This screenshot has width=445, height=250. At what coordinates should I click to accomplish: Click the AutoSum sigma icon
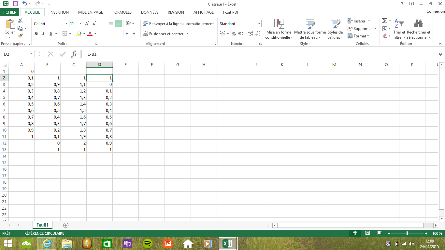pyautogui.click(x=384, y=21)
